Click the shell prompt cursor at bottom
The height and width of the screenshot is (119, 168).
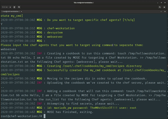point(44,116)
